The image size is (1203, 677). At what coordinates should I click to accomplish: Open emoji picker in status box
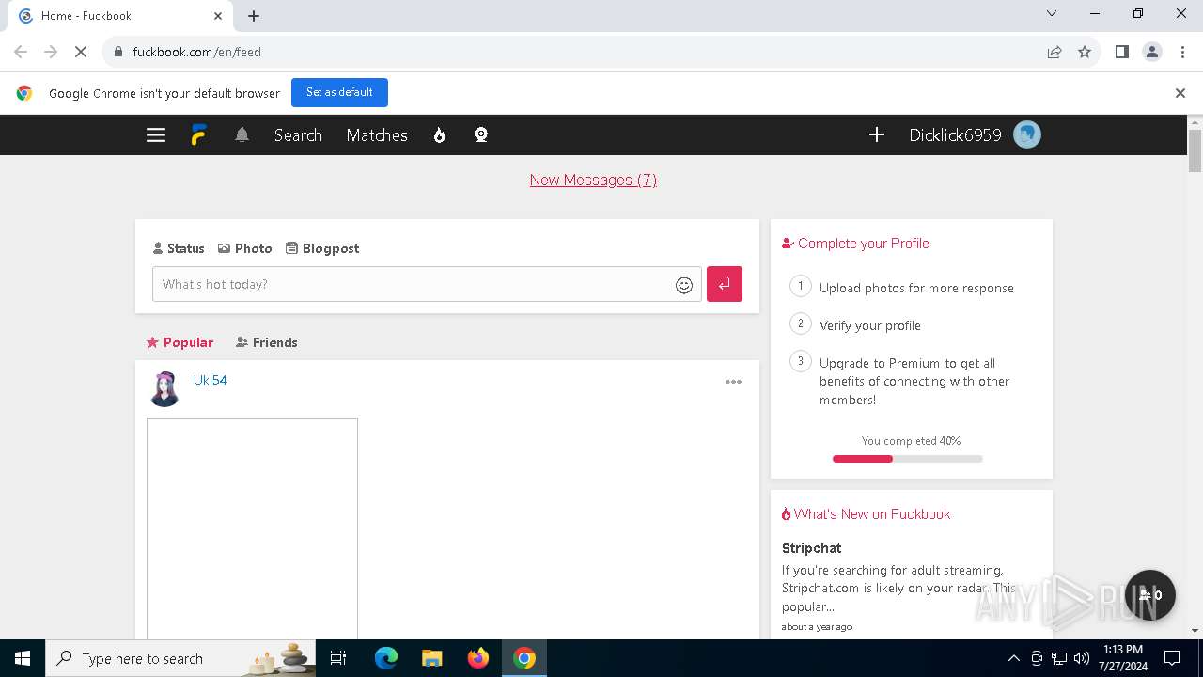pyautogui.click(x=684, y=285)
